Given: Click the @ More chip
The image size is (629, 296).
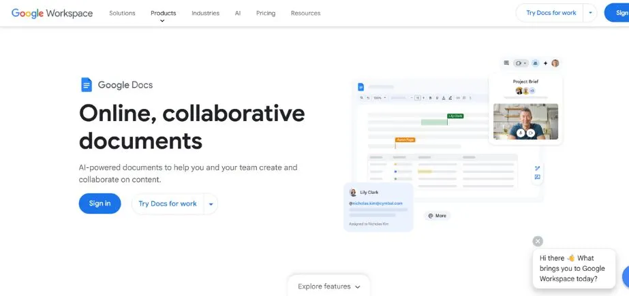Looking at the screenshot, I should click(x=438, y=216).
